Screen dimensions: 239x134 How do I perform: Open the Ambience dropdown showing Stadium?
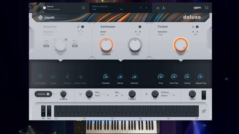[x=168, y=96]
